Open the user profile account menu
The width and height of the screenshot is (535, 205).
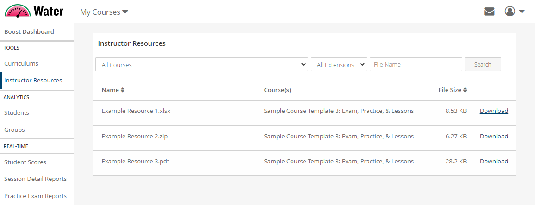514,12
